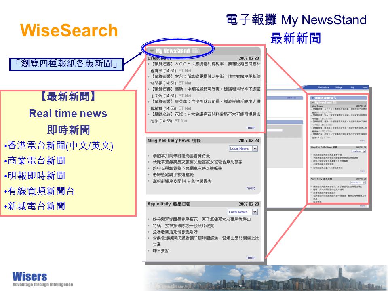This screenshot has height=291, width=388.
Task: Open Help menu in small page
Action: (x=352, y=87)
